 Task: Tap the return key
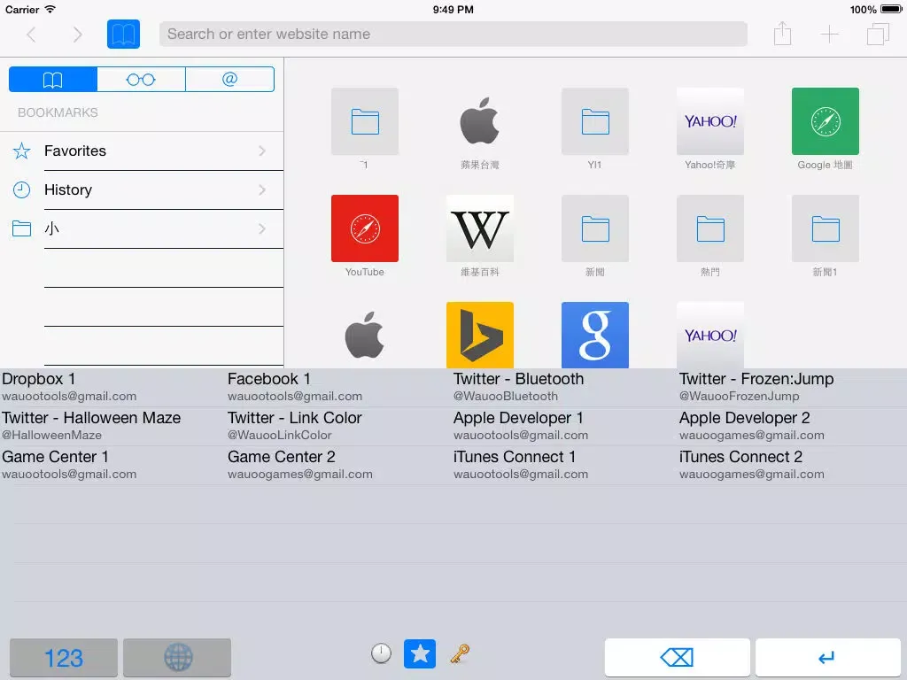click(828, 658)
